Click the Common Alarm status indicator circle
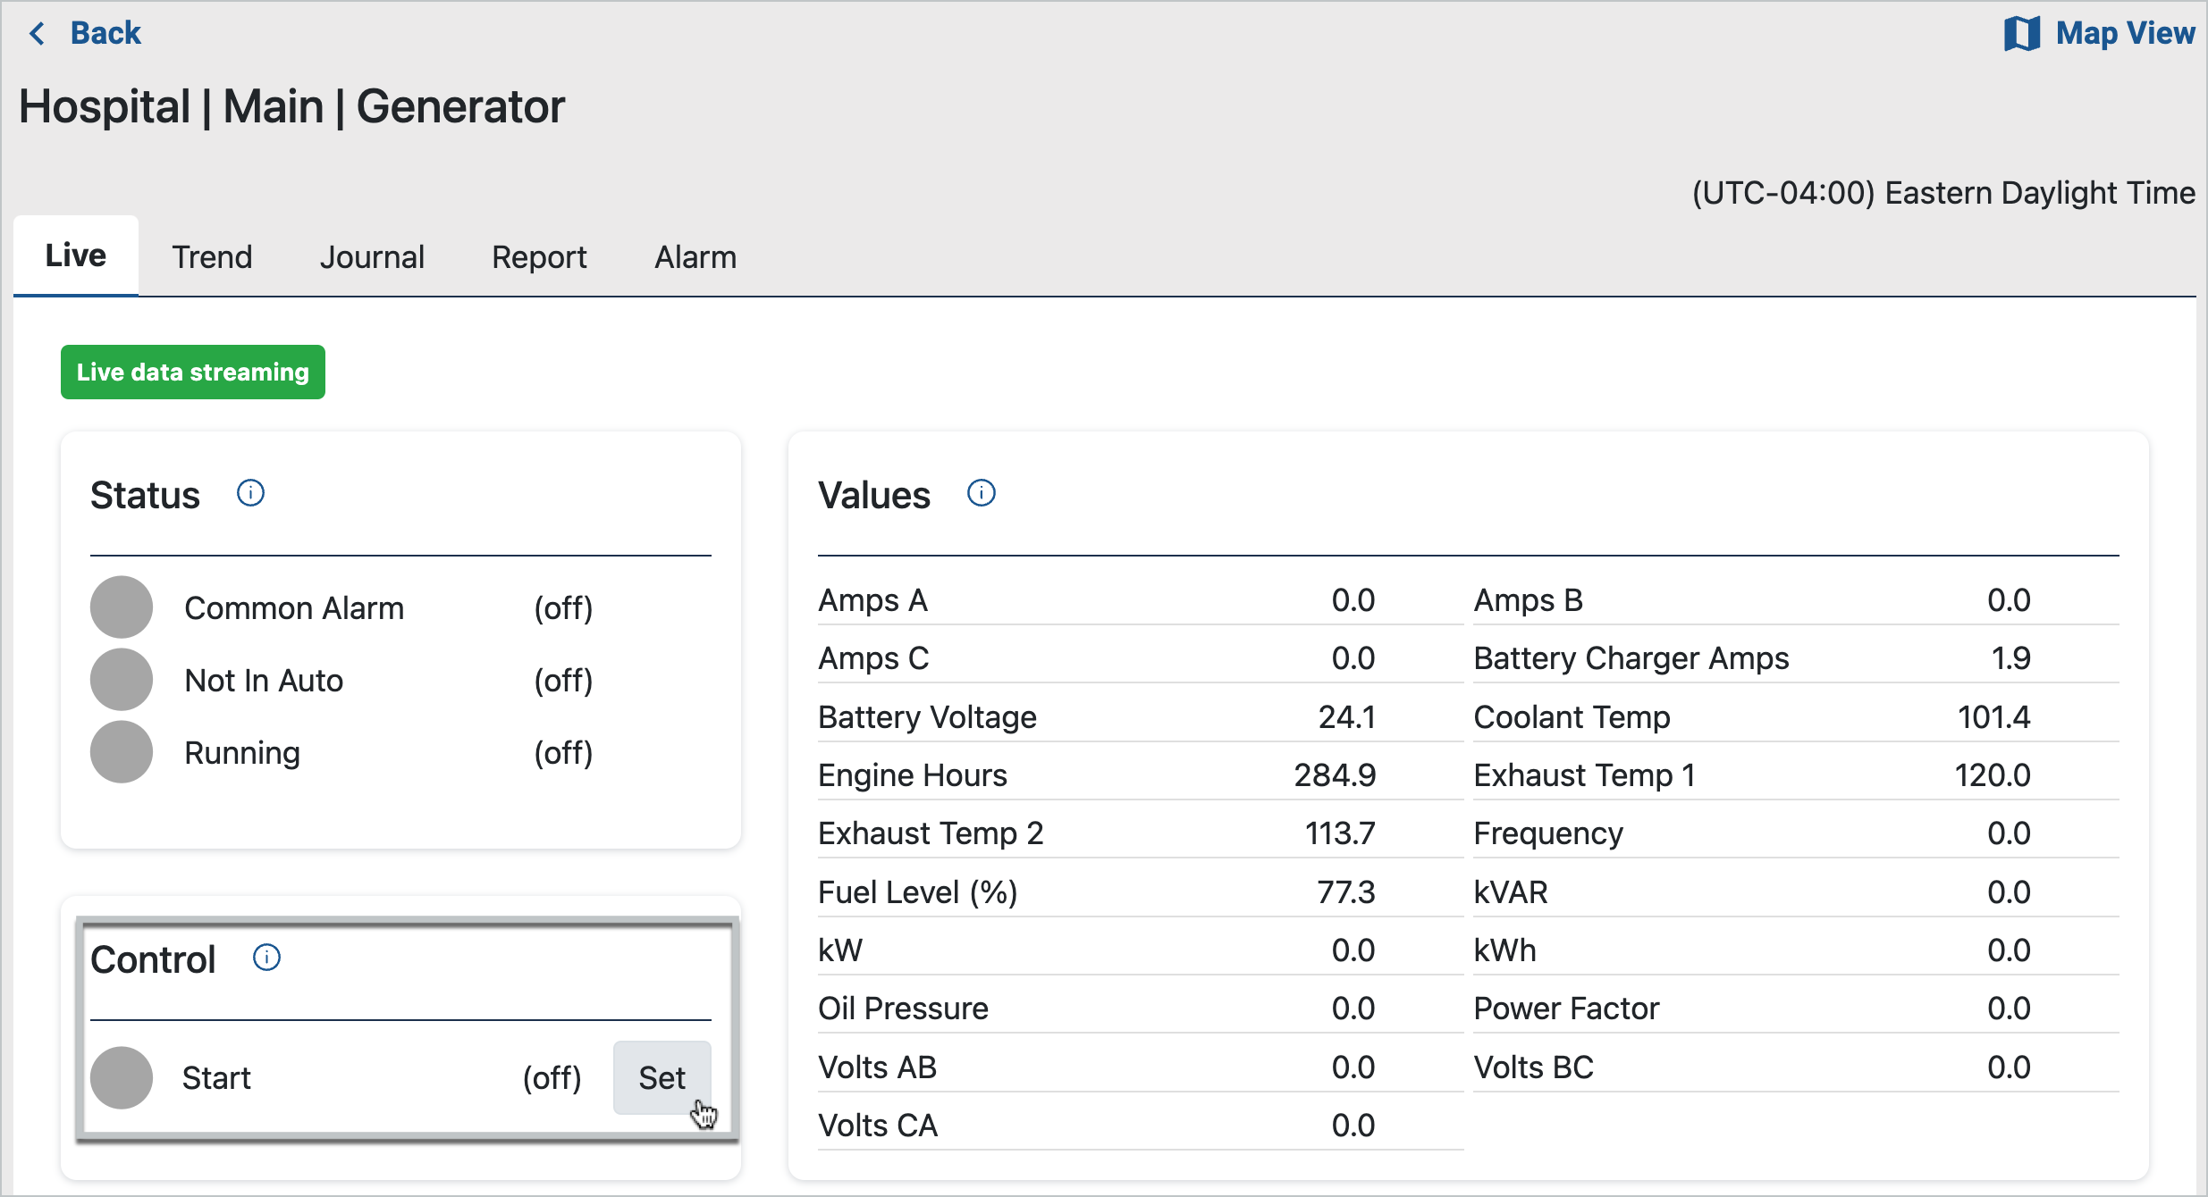The height and width of the screenshot is (1197, 2208). point(122,607)
